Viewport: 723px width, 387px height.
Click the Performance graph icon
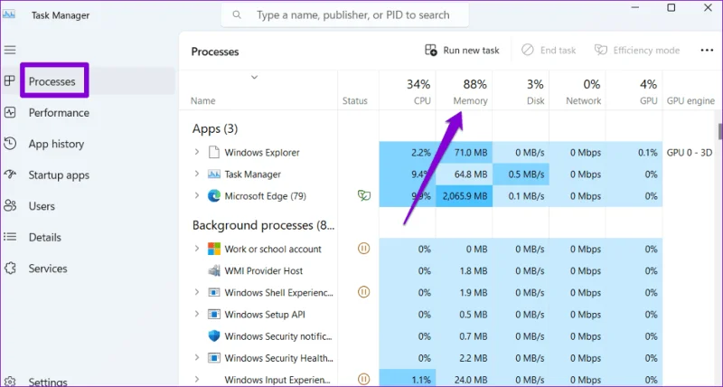point(10,112)
